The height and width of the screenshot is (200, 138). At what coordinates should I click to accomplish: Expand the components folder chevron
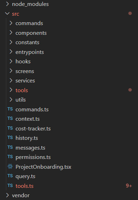[11, 33]
